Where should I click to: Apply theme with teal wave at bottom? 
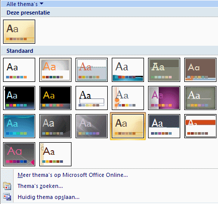tap(128, 70)
